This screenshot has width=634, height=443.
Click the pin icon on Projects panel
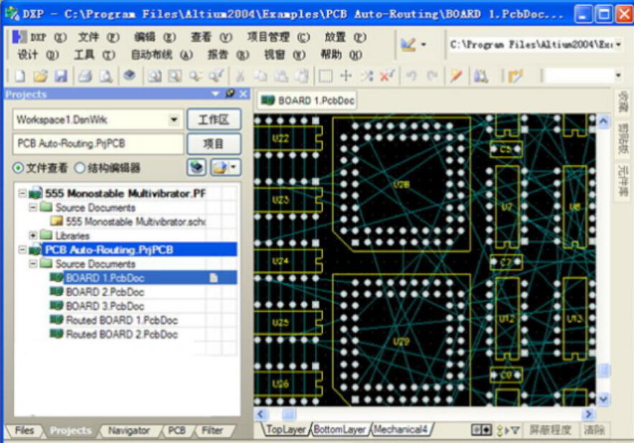(x=230, y=94)
